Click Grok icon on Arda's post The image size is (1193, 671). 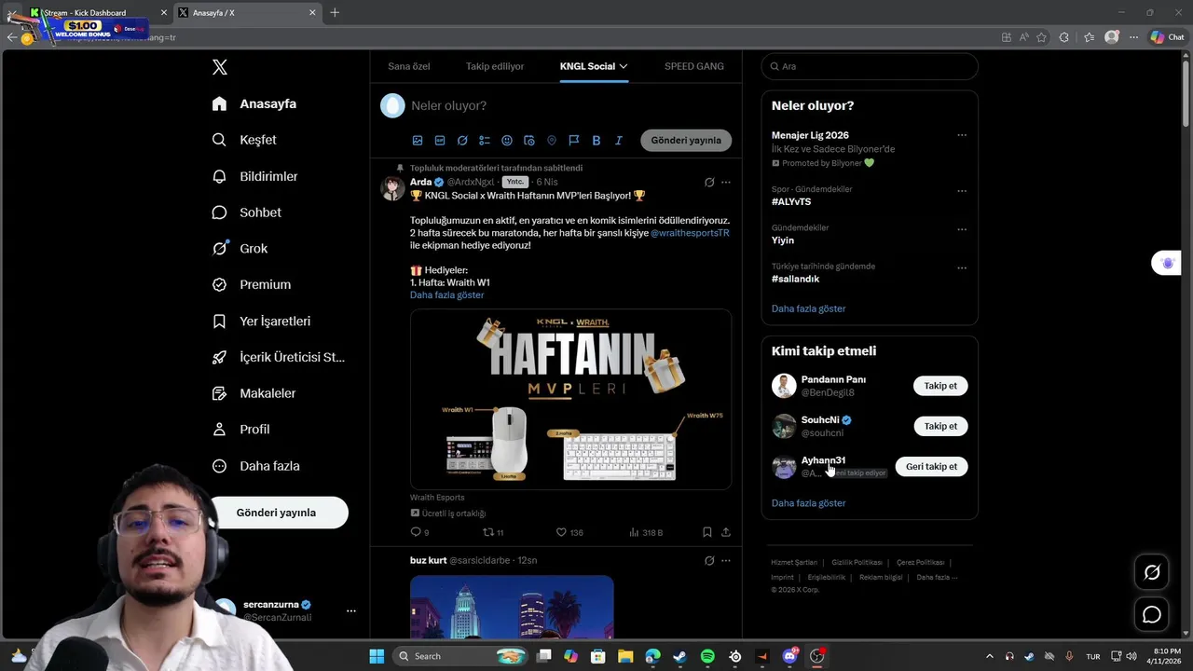(x=709, y=183)
